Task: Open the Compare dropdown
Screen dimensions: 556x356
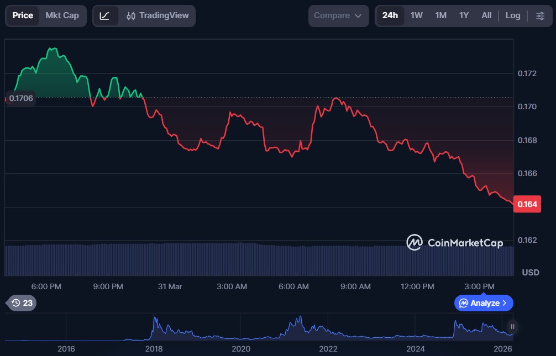Action: [x=338, y=15]
